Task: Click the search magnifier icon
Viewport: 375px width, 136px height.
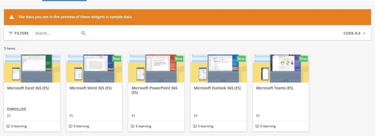Action: click(x=83, y=33)
